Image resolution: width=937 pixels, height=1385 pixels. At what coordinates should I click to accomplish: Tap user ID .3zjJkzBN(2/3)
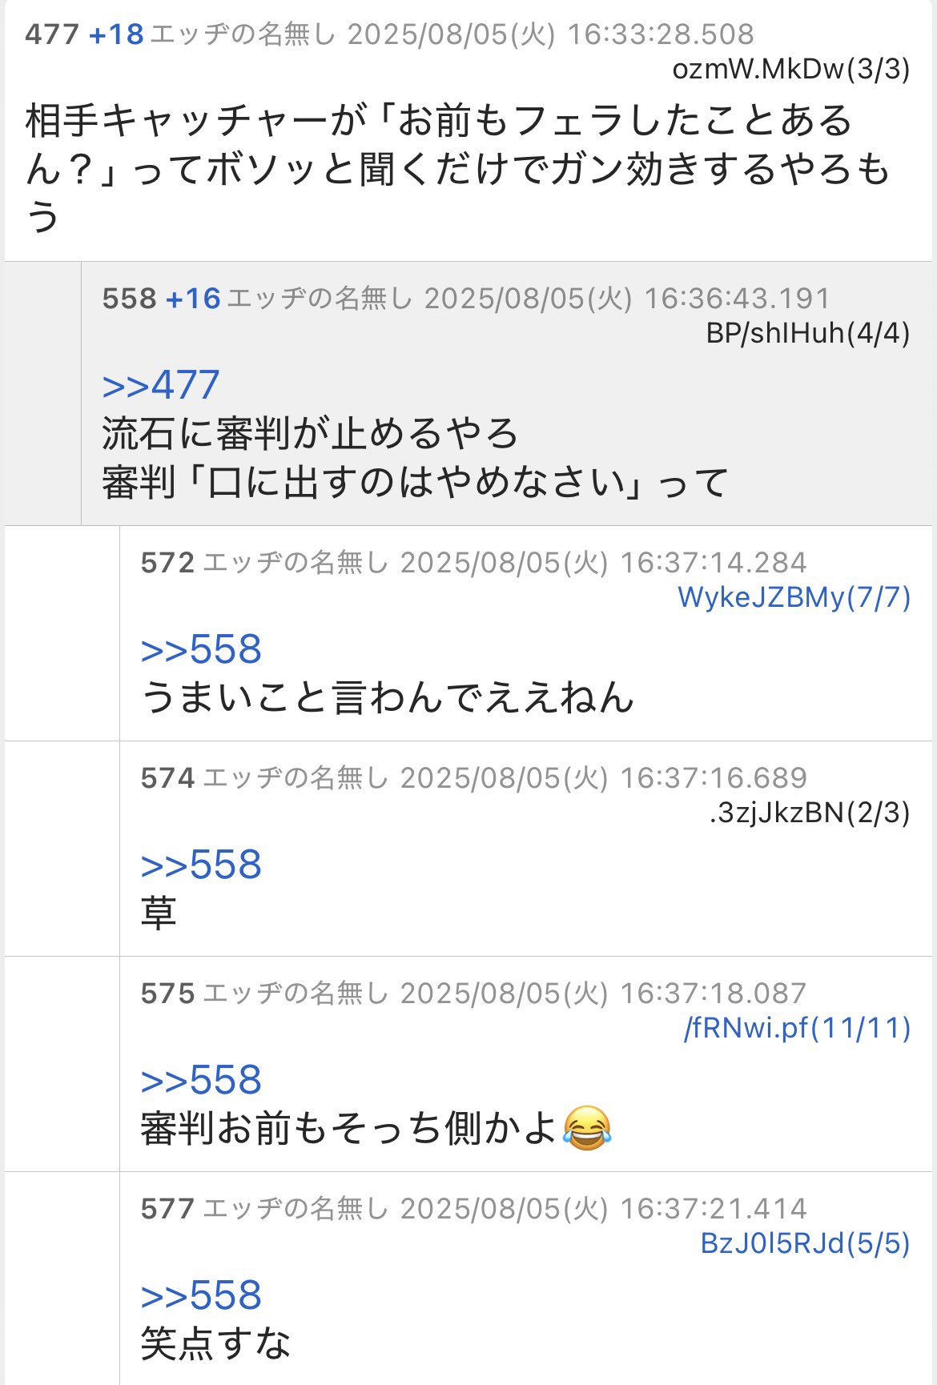[810, 813]
